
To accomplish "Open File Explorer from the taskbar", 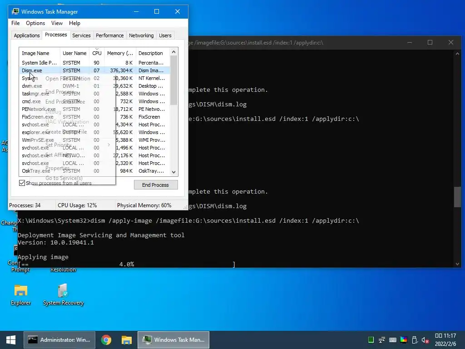I will pyautogui.click(x=127, y=340).
